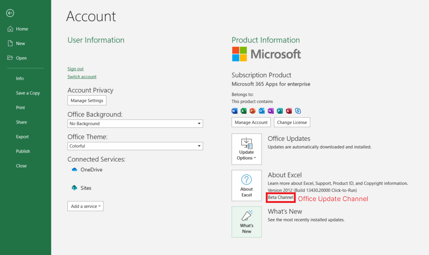Screen dimensions: 429x255
Task: Click Microsoft 365 Apps for enterprise text
Action: pos(271,84)
